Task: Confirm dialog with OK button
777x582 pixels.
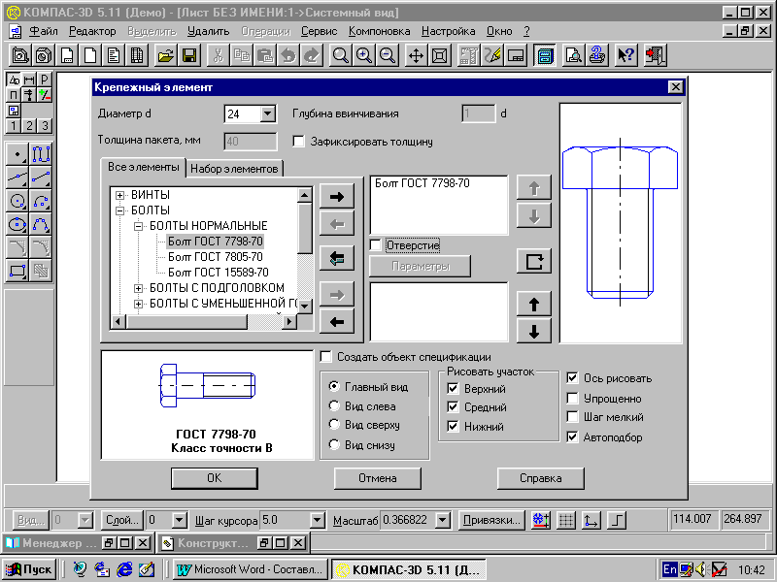Action: point(214,478)
